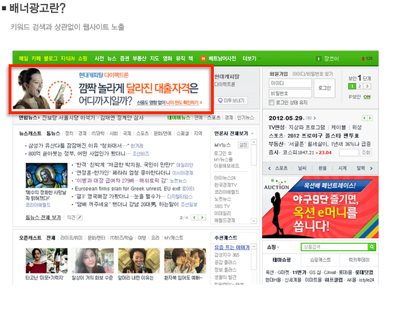Select security level 3 box
The image size is (395, 312).
[x=367, y=86]
